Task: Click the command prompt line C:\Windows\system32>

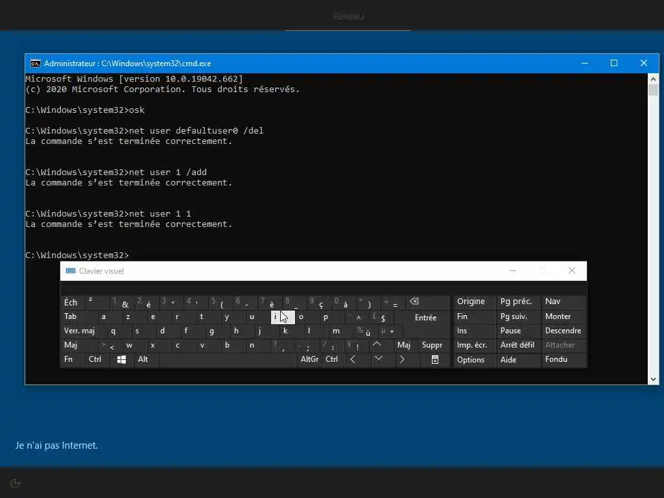Action: pos(77,255)
